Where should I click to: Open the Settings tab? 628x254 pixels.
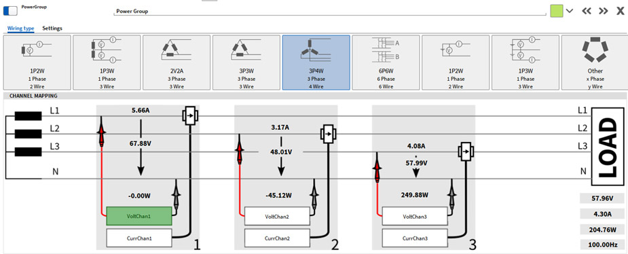pos(52,29)
